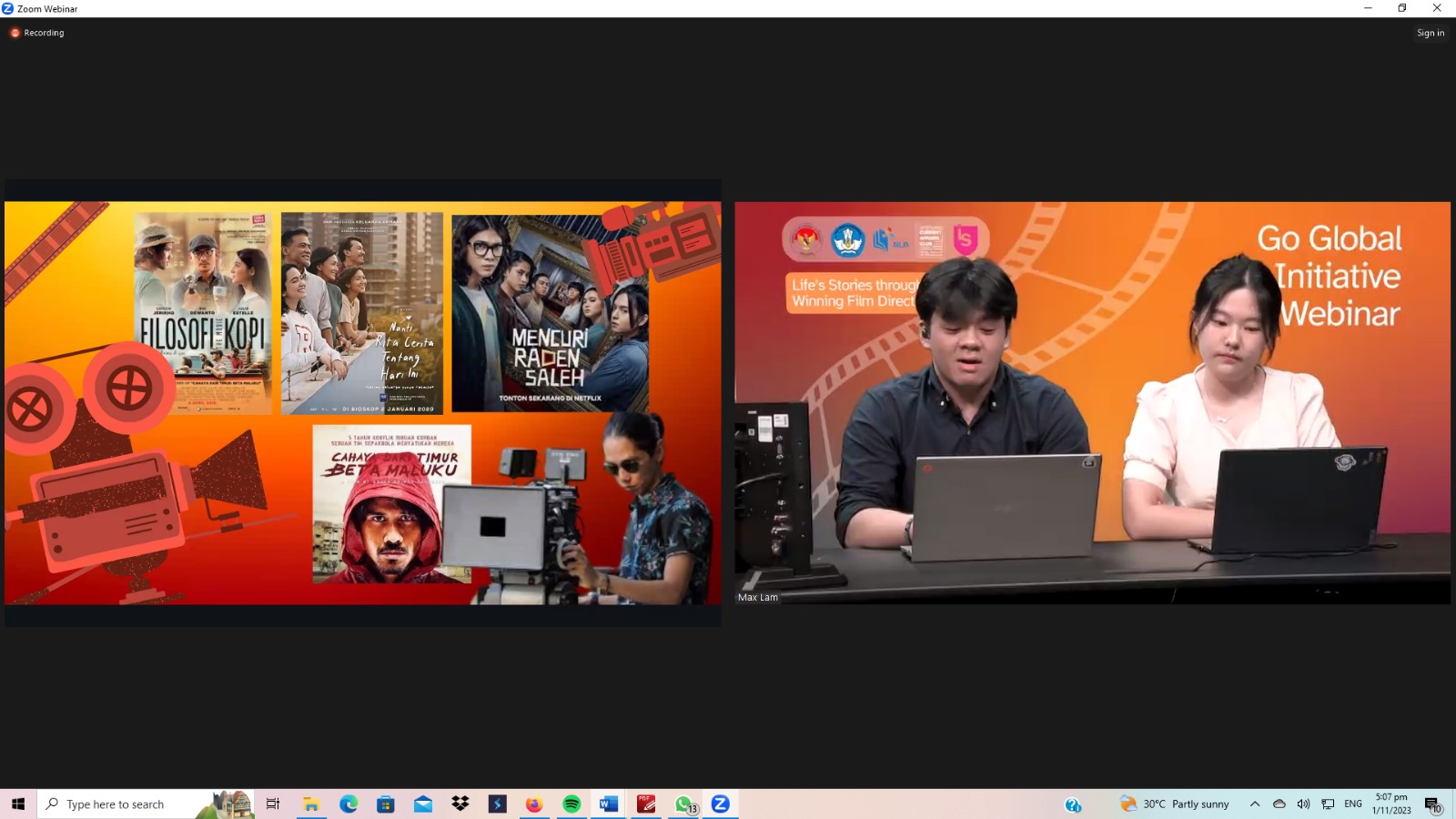The height and width of the screenshot is (819, 1456).
Task: Open WhatsApp from the taskbar
Action: pos(683,804)
